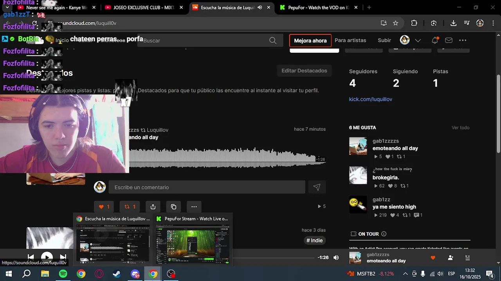This screenshot has width=501, height=281.
Task: Open Chrome downloads icon
Action: click(x=454, y=23)
